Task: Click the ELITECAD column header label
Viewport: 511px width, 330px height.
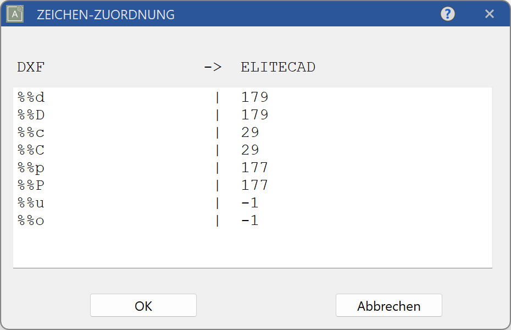Action: tap(277, 67)
